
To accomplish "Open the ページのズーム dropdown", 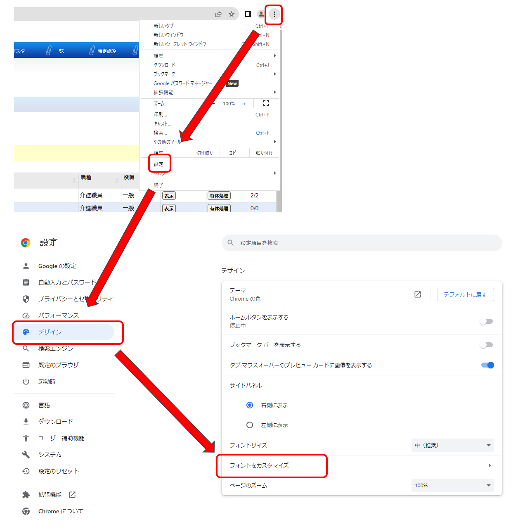I will (452, 485).
